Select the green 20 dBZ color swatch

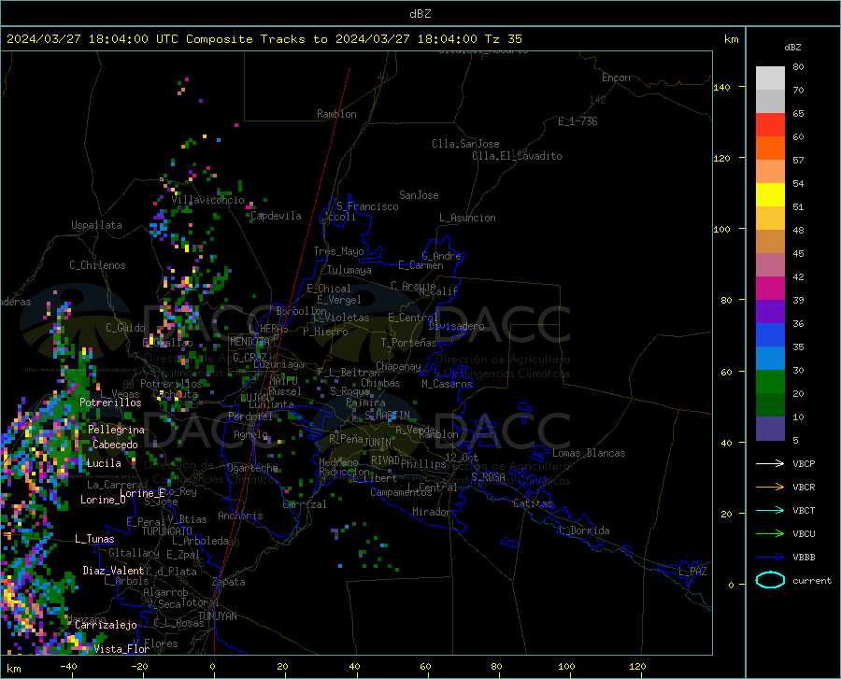coord(770,382)
